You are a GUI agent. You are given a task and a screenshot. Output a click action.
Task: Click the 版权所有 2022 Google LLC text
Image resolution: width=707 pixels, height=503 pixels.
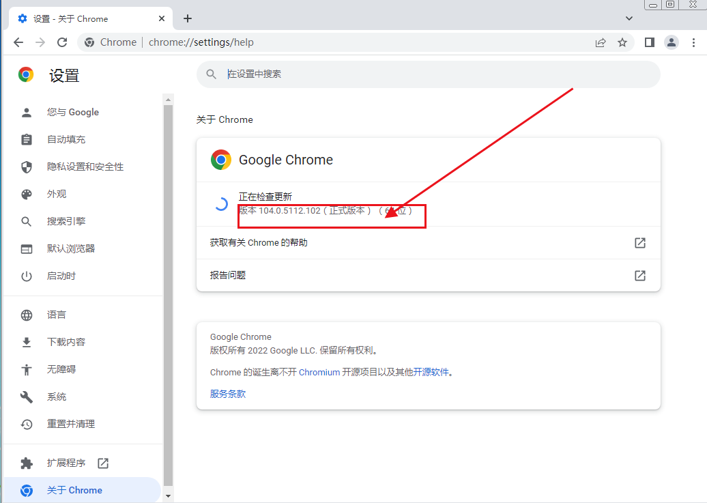click(x=294, y=351)
